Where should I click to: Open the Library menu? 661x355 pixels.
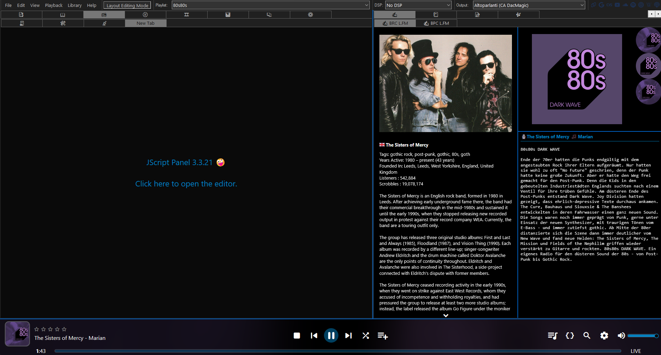click(74, 5)
